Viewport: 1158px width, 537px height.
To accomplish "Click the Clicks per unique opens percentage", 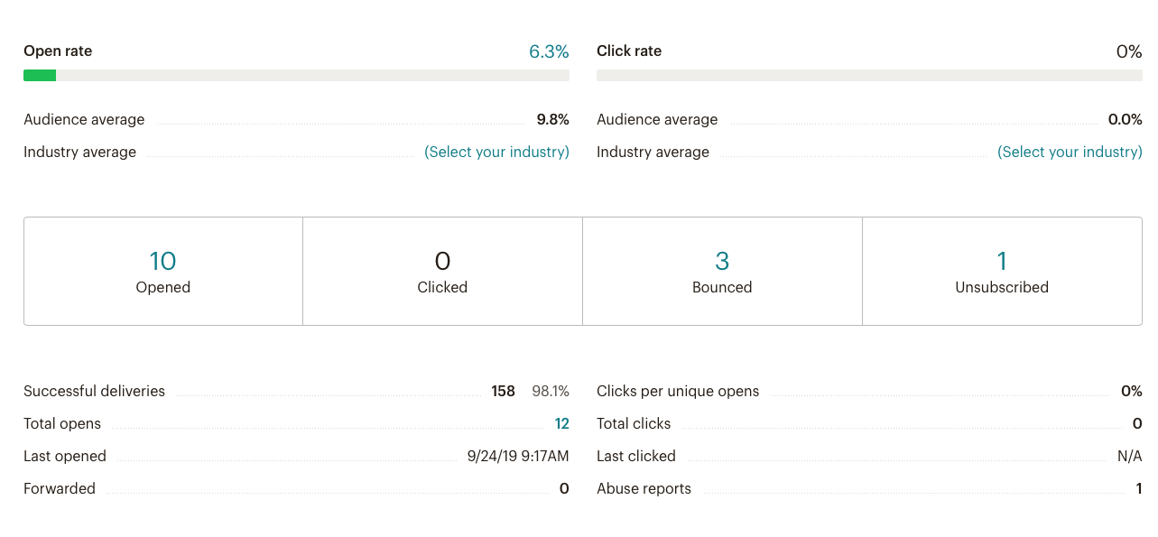I will pyautogui.click(x=1131, y=392).
